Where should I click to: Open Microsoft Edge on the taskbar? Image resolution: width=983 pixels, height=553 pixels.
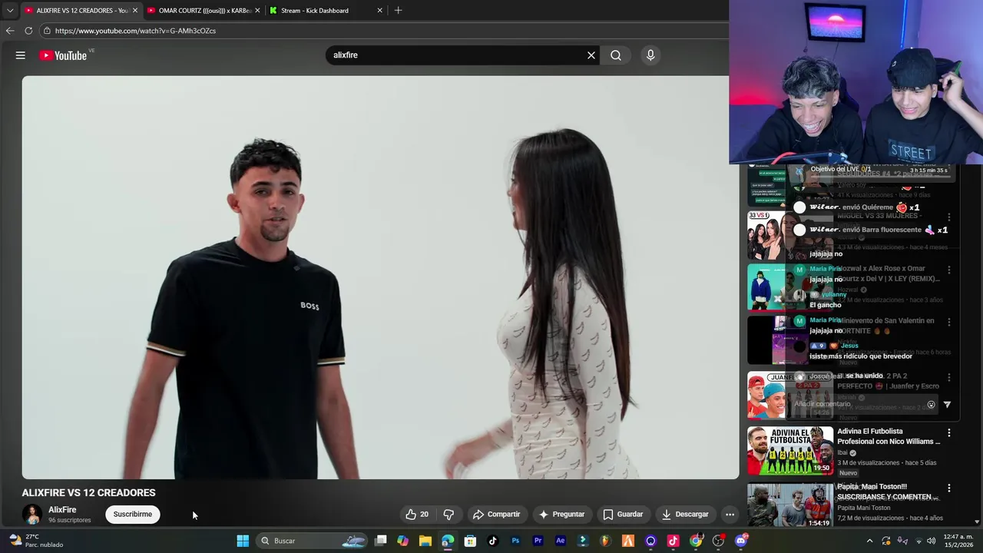click(448, 541)
